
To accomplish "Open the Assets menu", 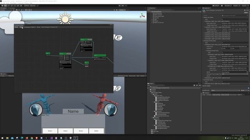I will [x=7, y=3].
